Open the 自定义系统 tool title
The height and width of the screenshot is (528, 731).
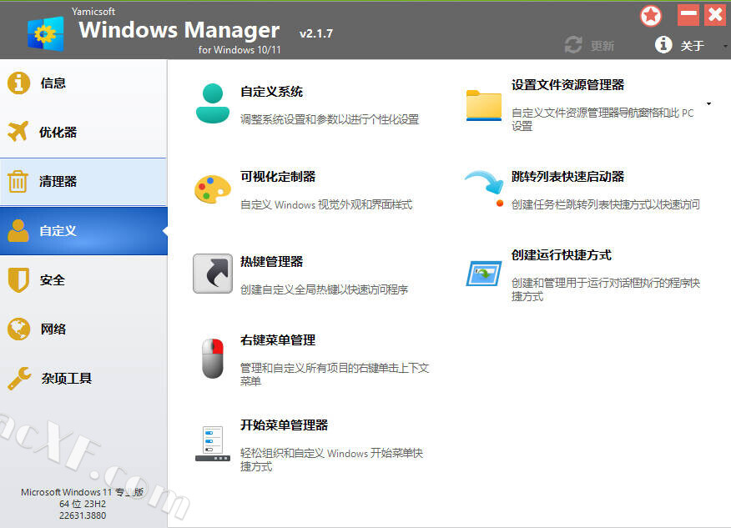click(271, 92)
